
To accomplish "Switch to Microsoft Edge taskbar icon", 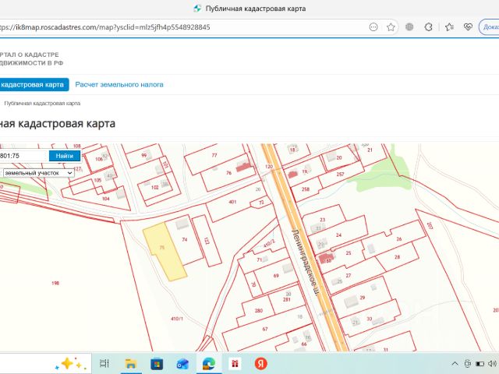I will [209, 364].
